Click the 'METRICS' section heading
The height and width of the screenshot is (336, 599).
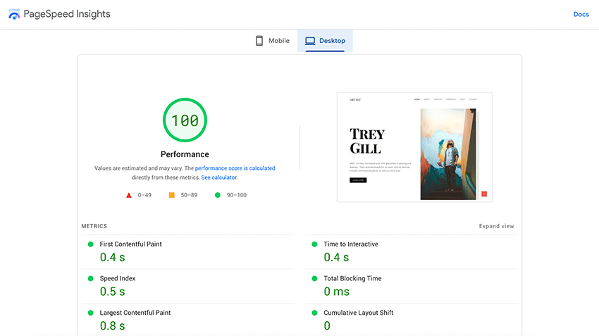tap(94, 226)
